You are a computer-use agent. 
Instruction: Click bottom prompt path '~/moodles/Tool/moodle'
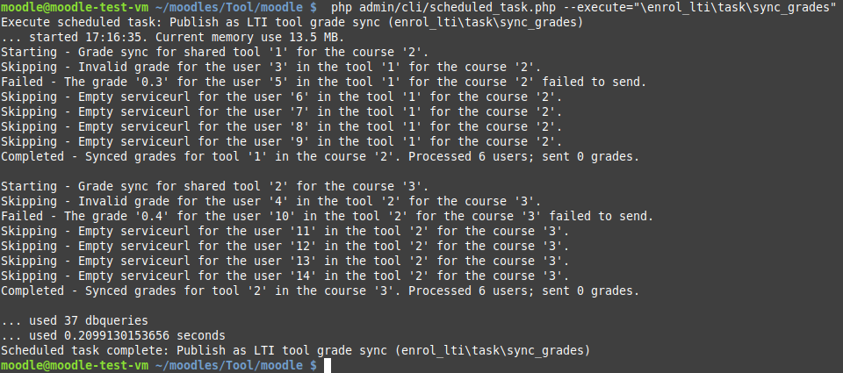tap(229, 365)
